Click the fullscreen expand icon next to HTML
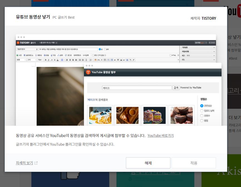Screen dimensions: 241x187 178,55
